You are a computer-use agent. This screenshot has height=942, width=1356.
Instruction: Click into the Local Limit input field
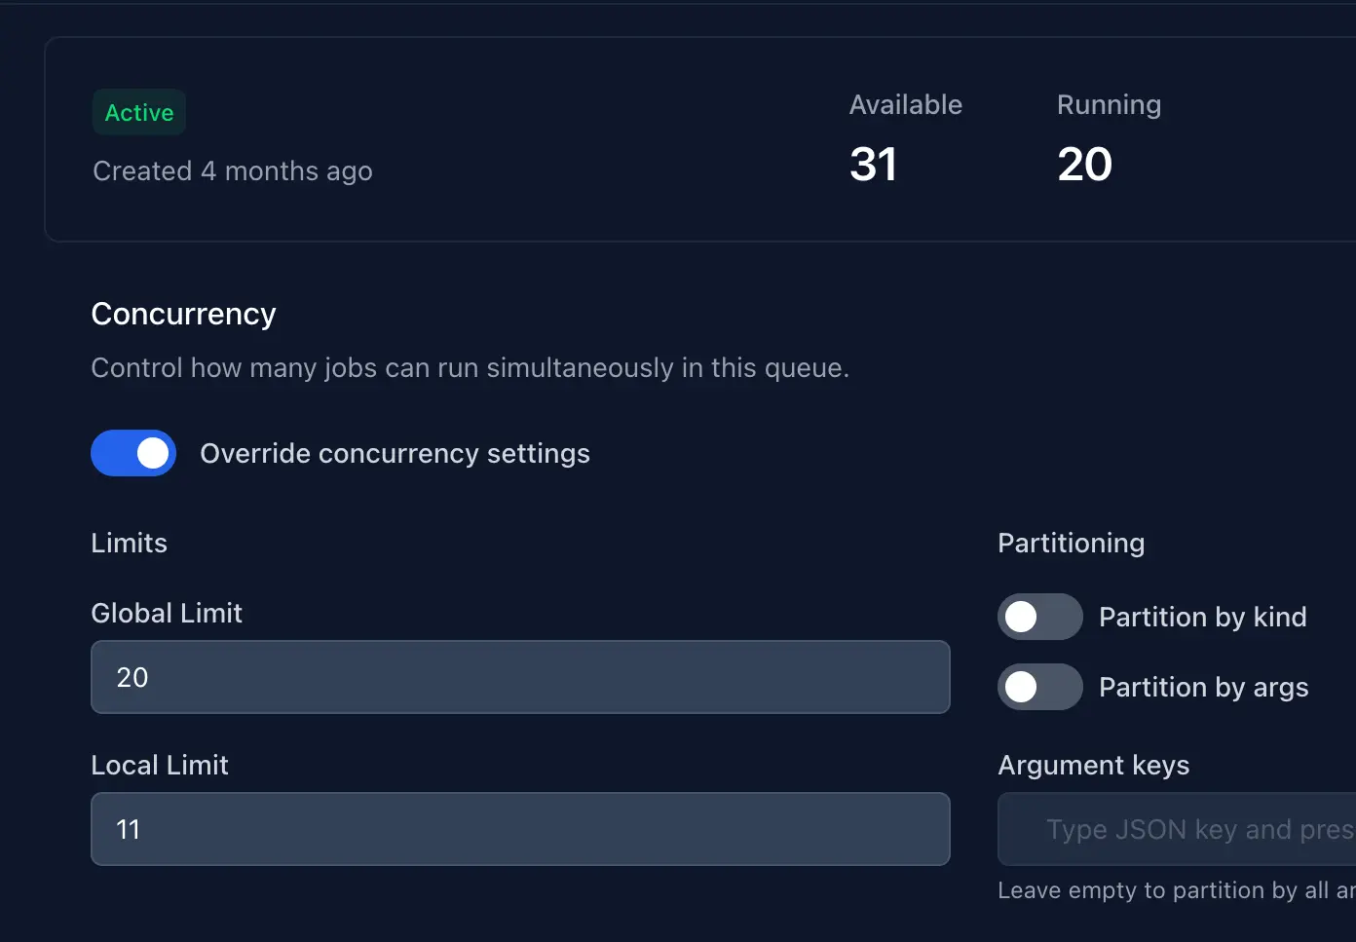[x=520, y=829]
